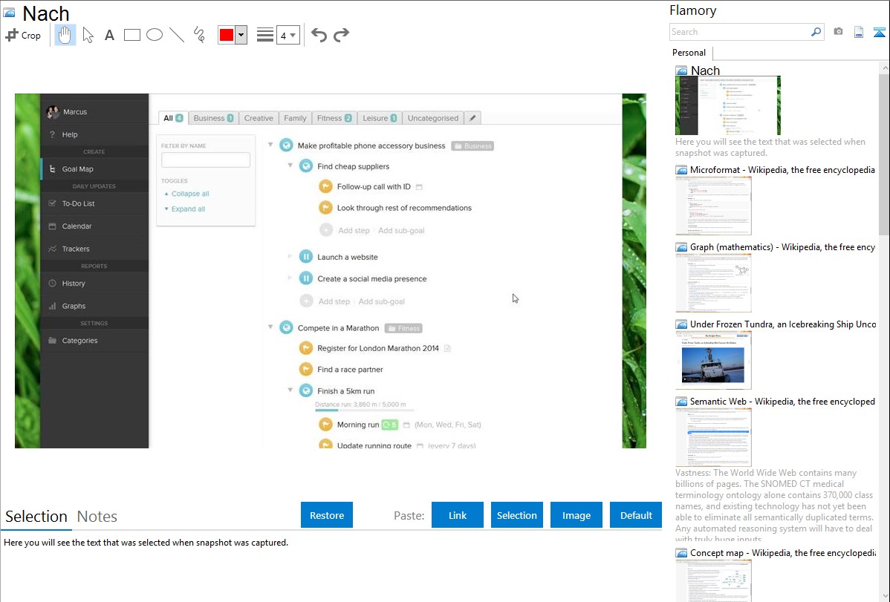Collapse the Compete in a Marathon goal
Viewport: 890px width, 602px height.
pyautogui.click(x=270, y=327)
